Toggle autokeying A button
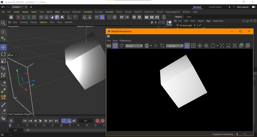 tap(103, 121)
